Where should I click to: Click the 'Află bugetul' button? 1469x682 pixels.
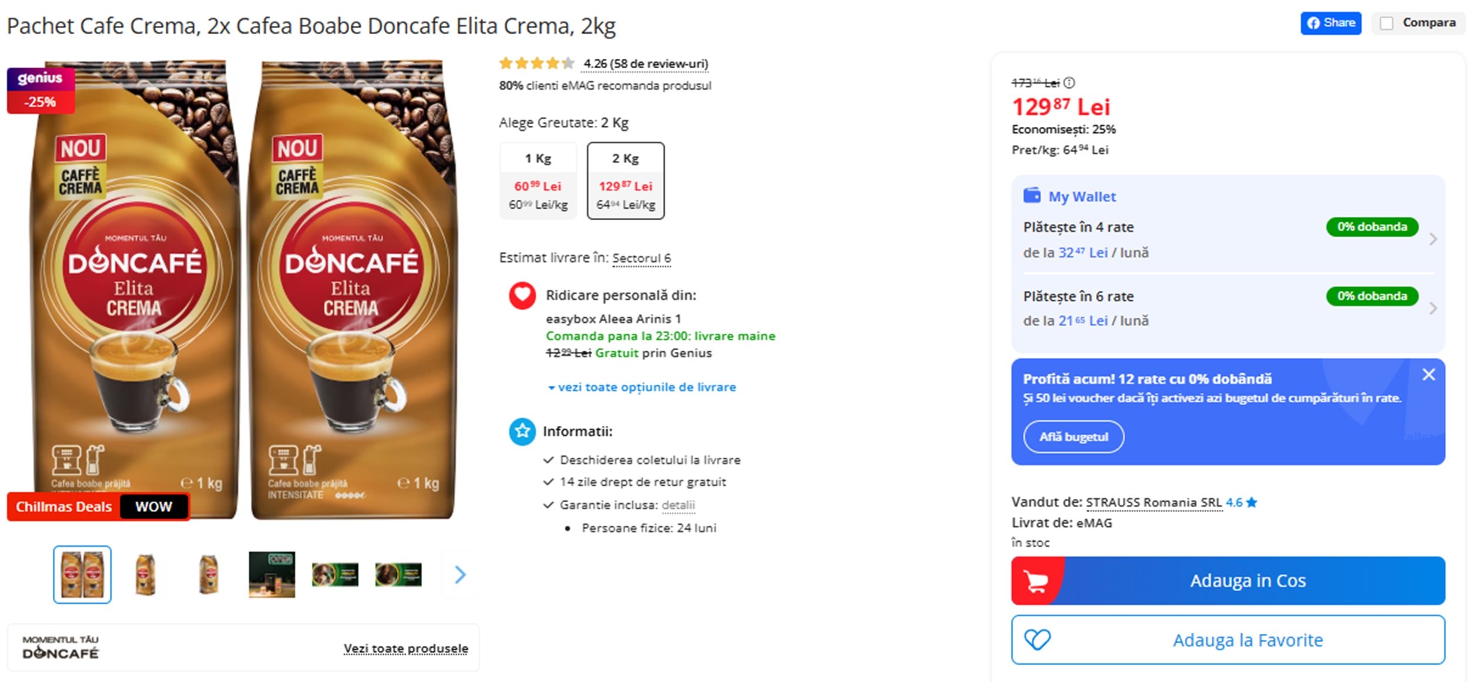[x=1074, y=437]
